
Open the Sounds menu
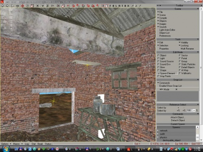(162, 27)
